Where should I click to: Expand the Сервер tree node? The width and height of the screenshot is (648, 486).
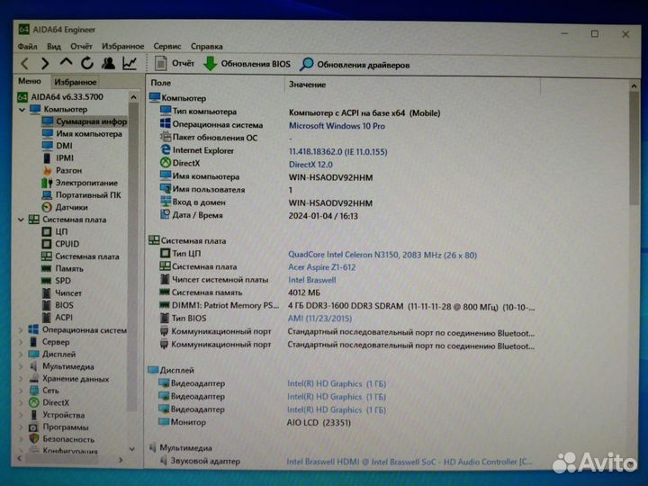pos(21,342)
